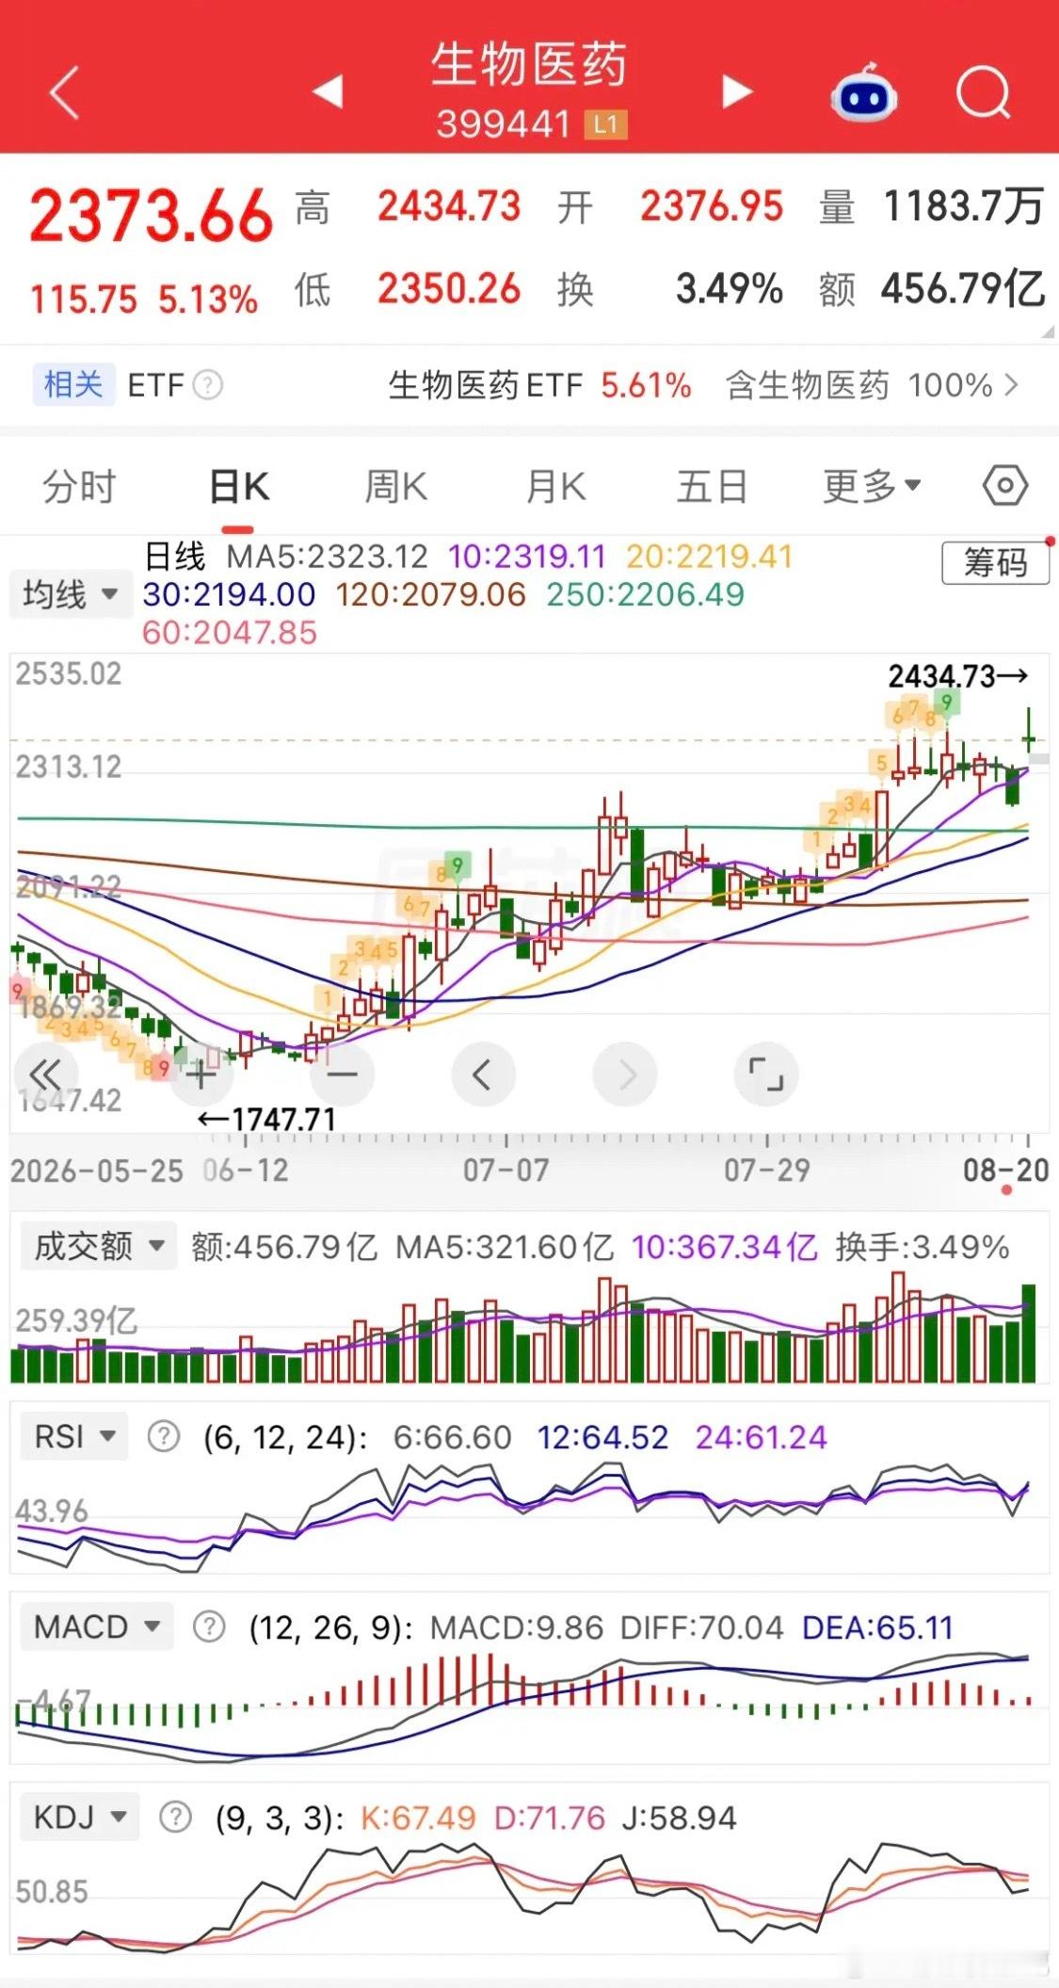Screen dimensions: 1059x1988
Task: Open the MACD indicator dropdown
Action: pyautogui.click(x=97, y=1627)
